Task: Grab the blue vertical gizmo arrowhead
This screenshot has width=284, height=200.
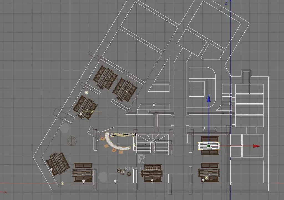Action: coord(209,99)
